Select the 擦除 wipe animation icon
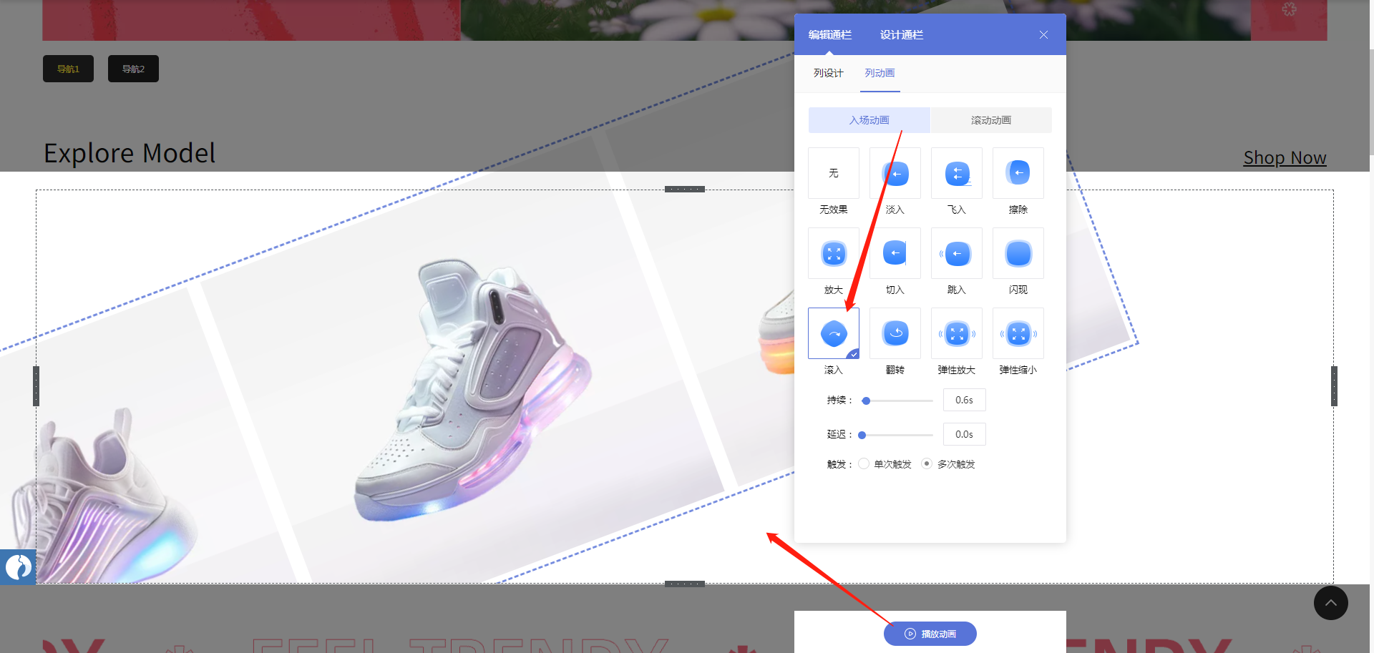 1018,173
